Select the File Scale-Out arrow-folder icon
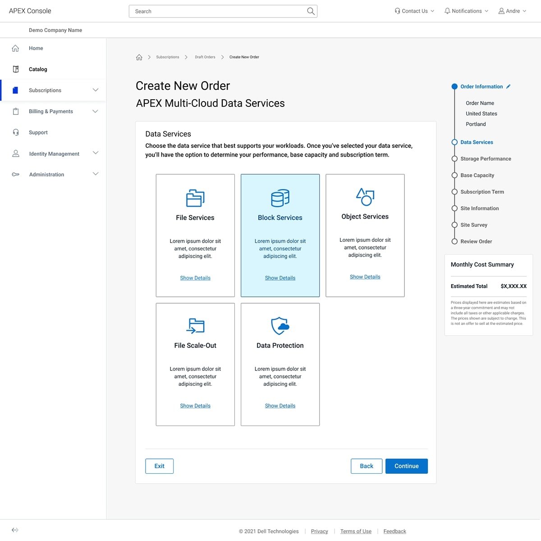 (195, 326)
